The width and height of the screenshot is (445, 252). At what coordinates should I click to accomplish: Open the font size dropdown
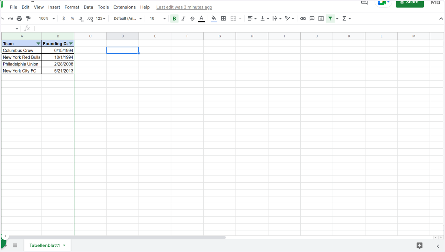(158, 19)
